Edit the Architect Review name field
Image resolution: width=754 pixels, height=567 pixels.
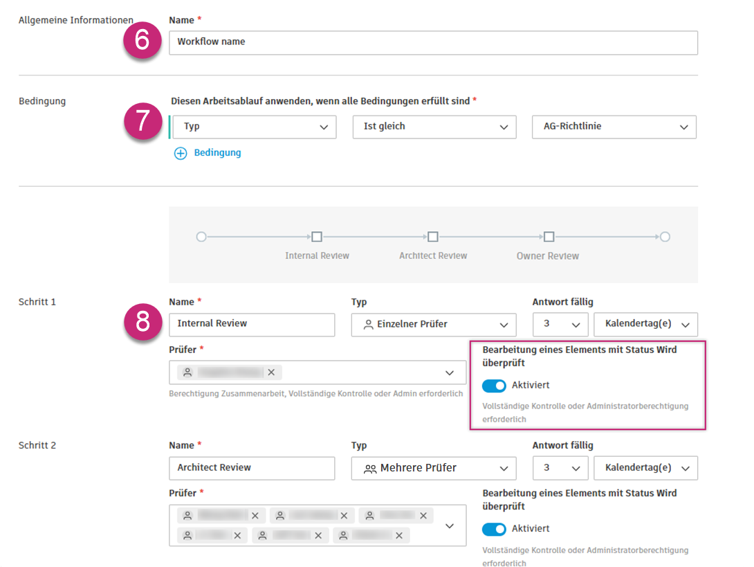(252, 469)
